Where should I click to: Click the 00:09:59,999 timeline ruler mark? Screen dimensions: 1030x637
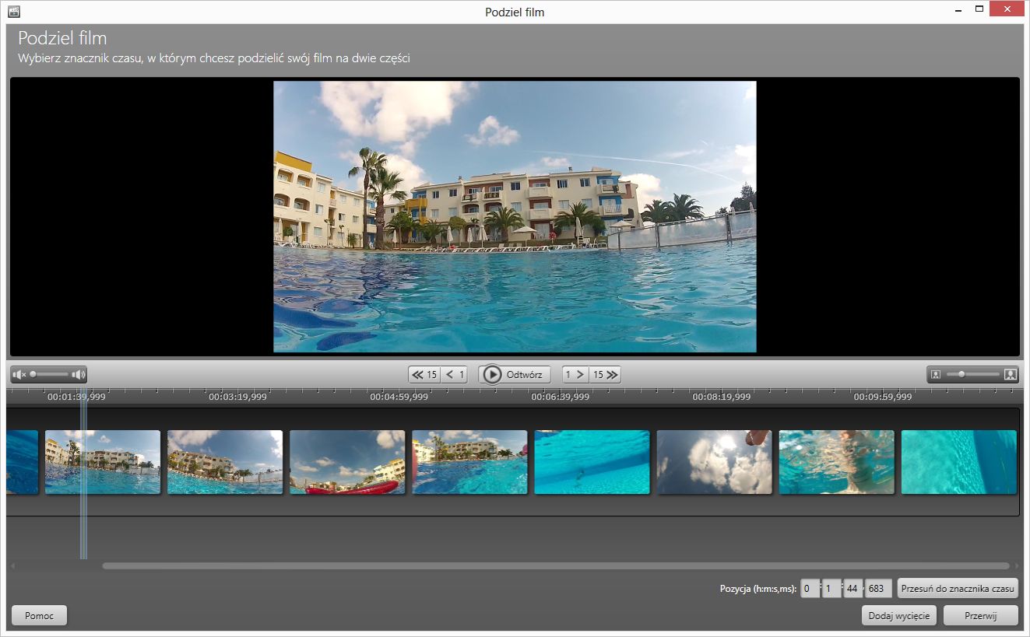(x=883, y=397)
